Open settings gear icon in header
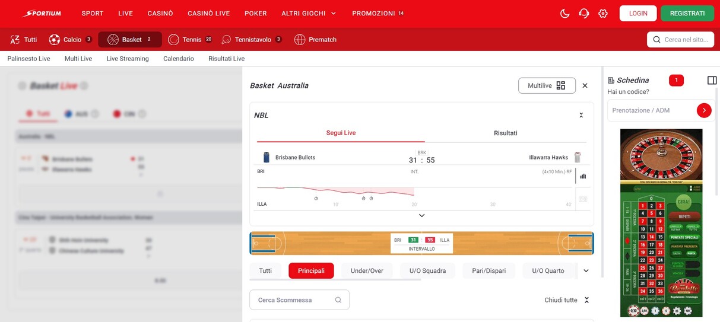This screenshot has height=322, width=720. 603,14
